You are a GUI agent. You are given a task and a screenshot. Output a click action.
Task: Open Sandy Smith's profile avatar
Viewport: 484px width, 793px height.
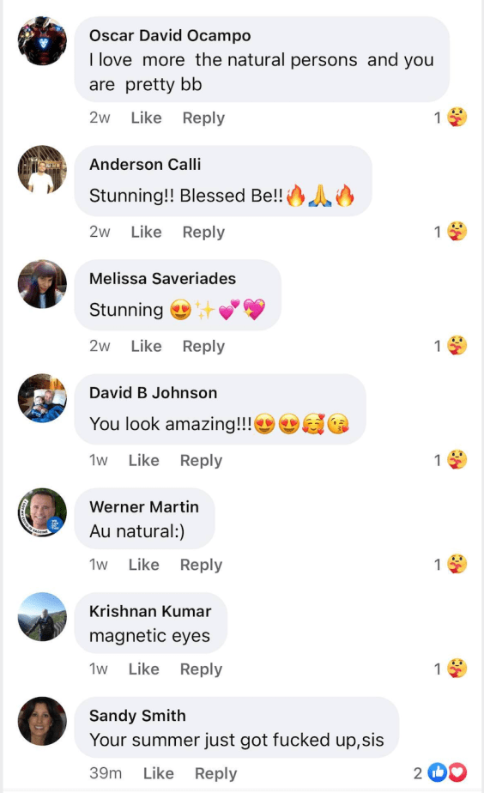click(x=42, y=721)
